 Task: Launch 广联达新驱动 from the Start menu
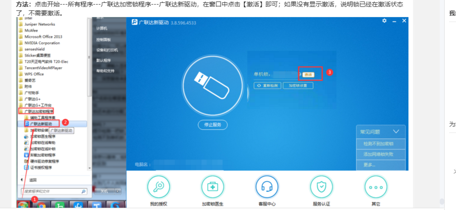pyautogui.click(x=41, y=124)
